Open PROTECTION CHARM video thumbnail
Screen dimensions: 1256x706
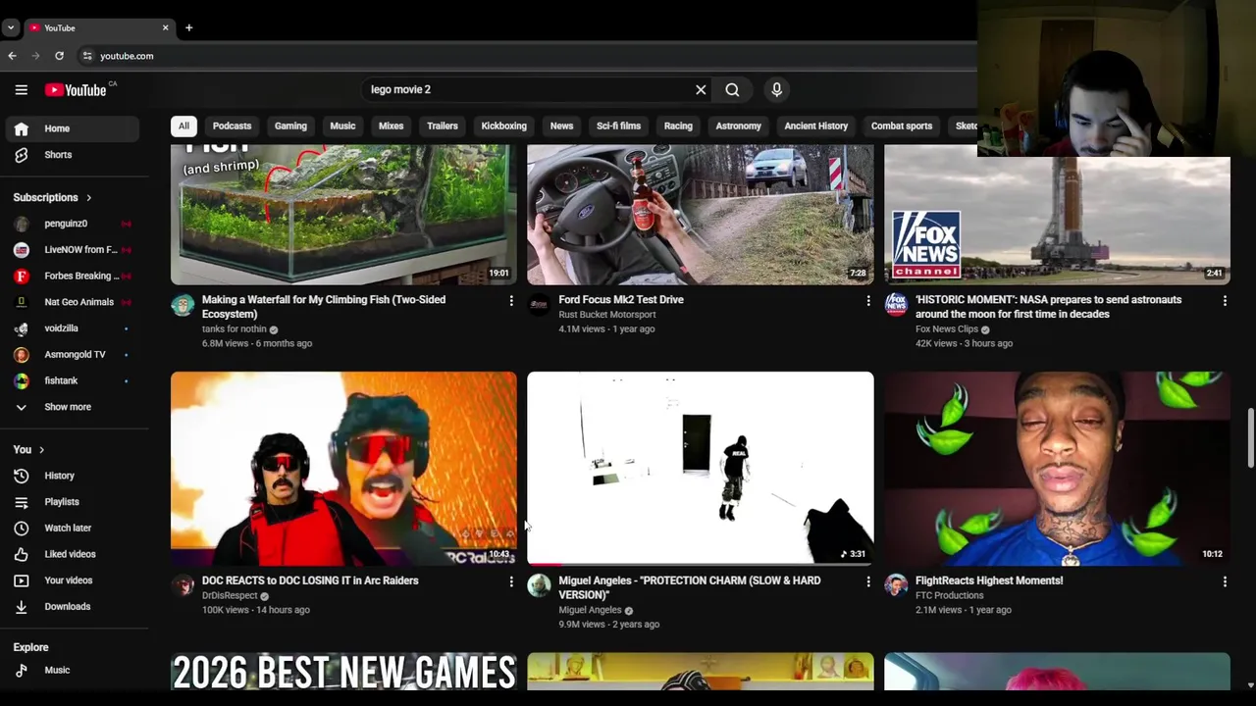click(x=700, y=468)
